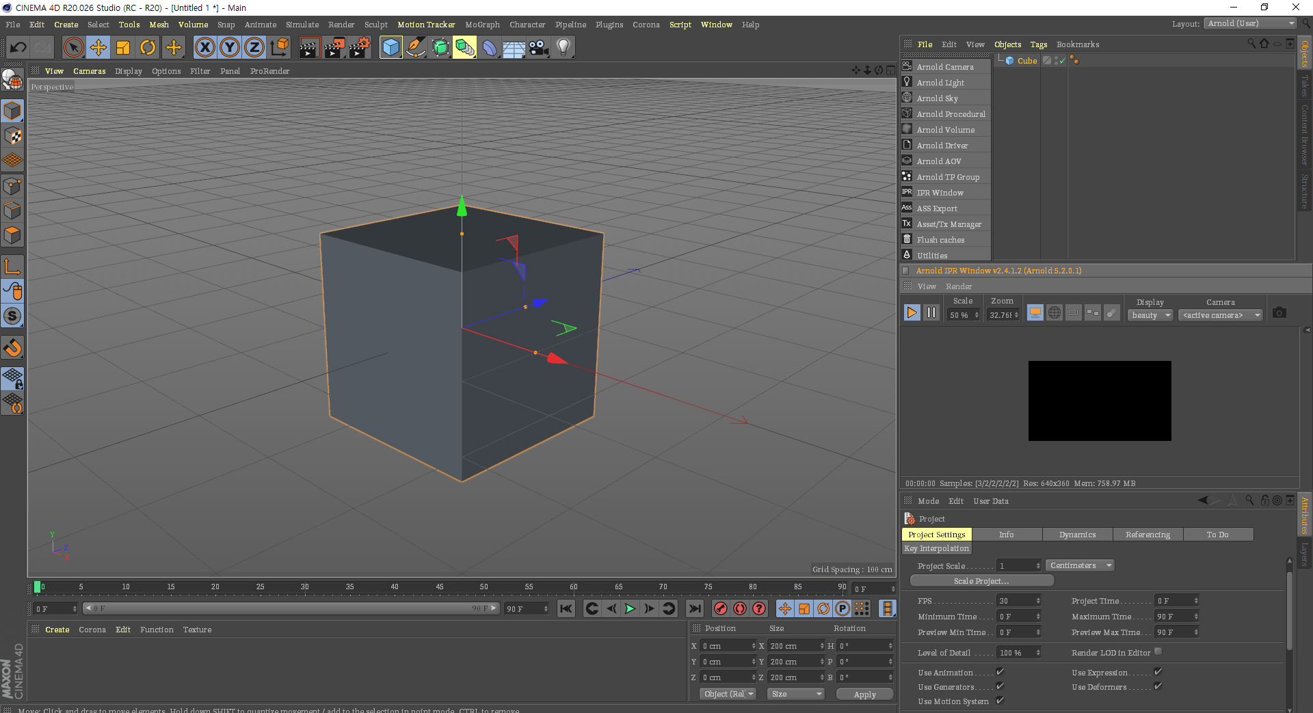Click the Undo arrow icon

18,47
